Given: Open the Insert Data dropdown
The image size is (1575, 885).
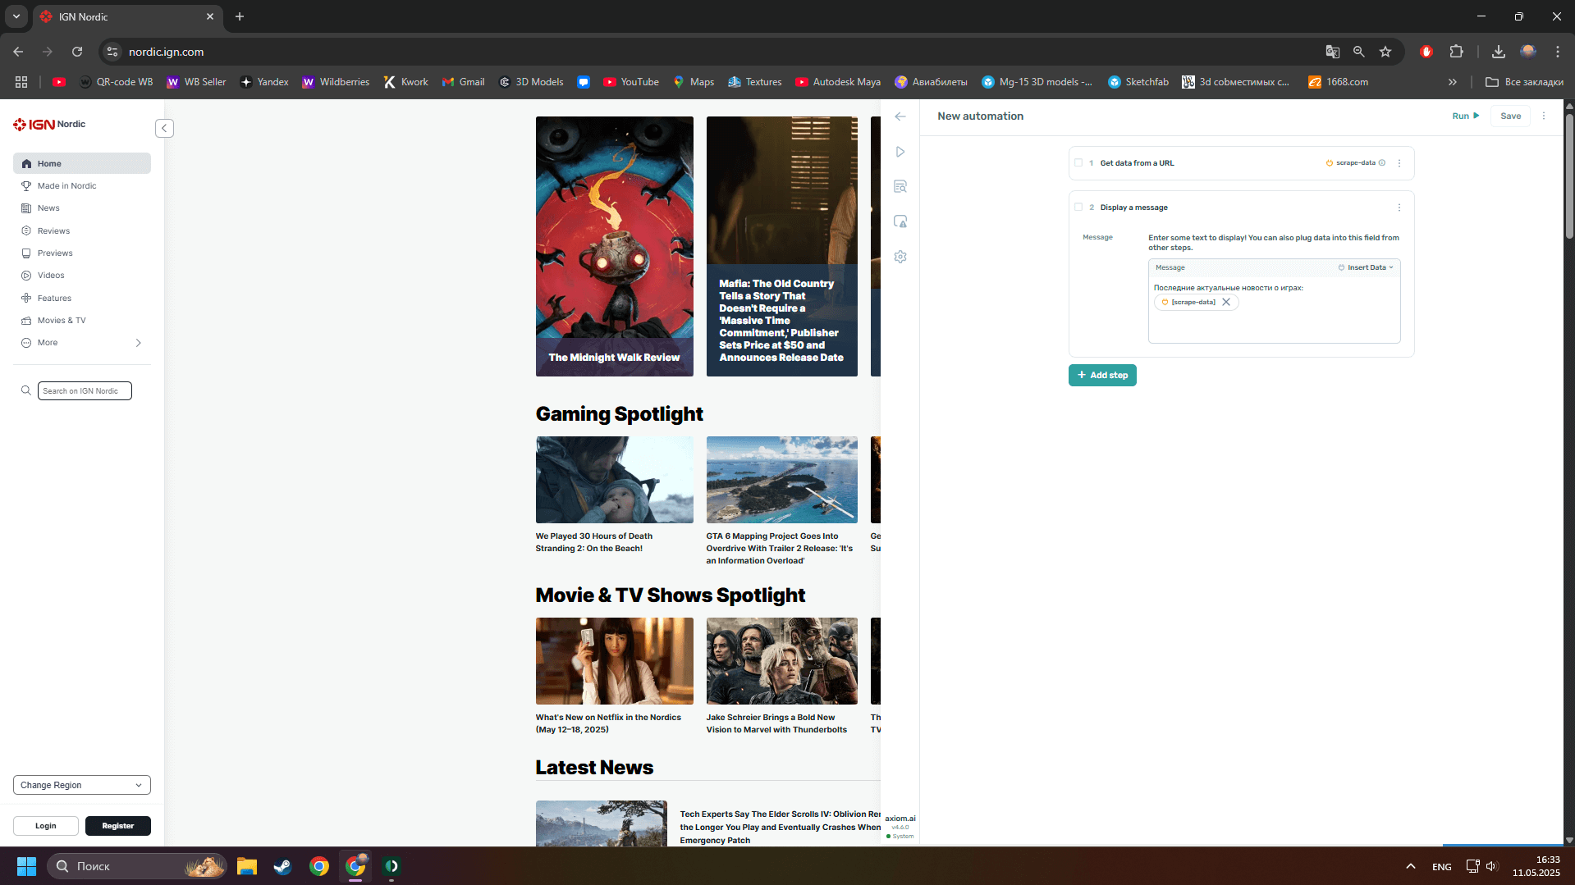Looking at the screenshot, I should click(x=1366, y=267).
